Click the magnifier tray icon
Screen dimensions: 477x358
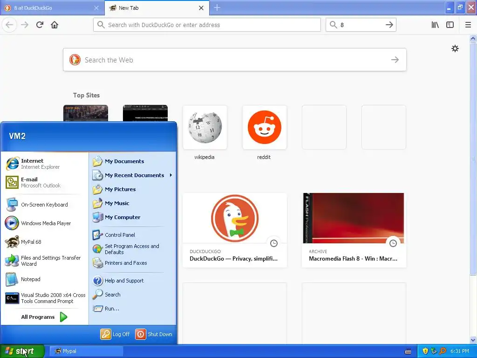pos(443,351)
